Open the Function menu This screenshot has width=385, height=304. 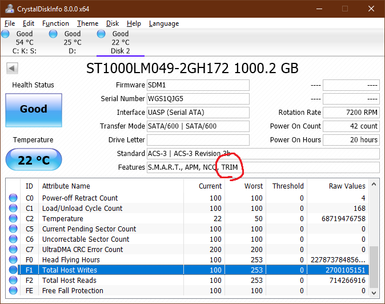(x=55, y=23)
